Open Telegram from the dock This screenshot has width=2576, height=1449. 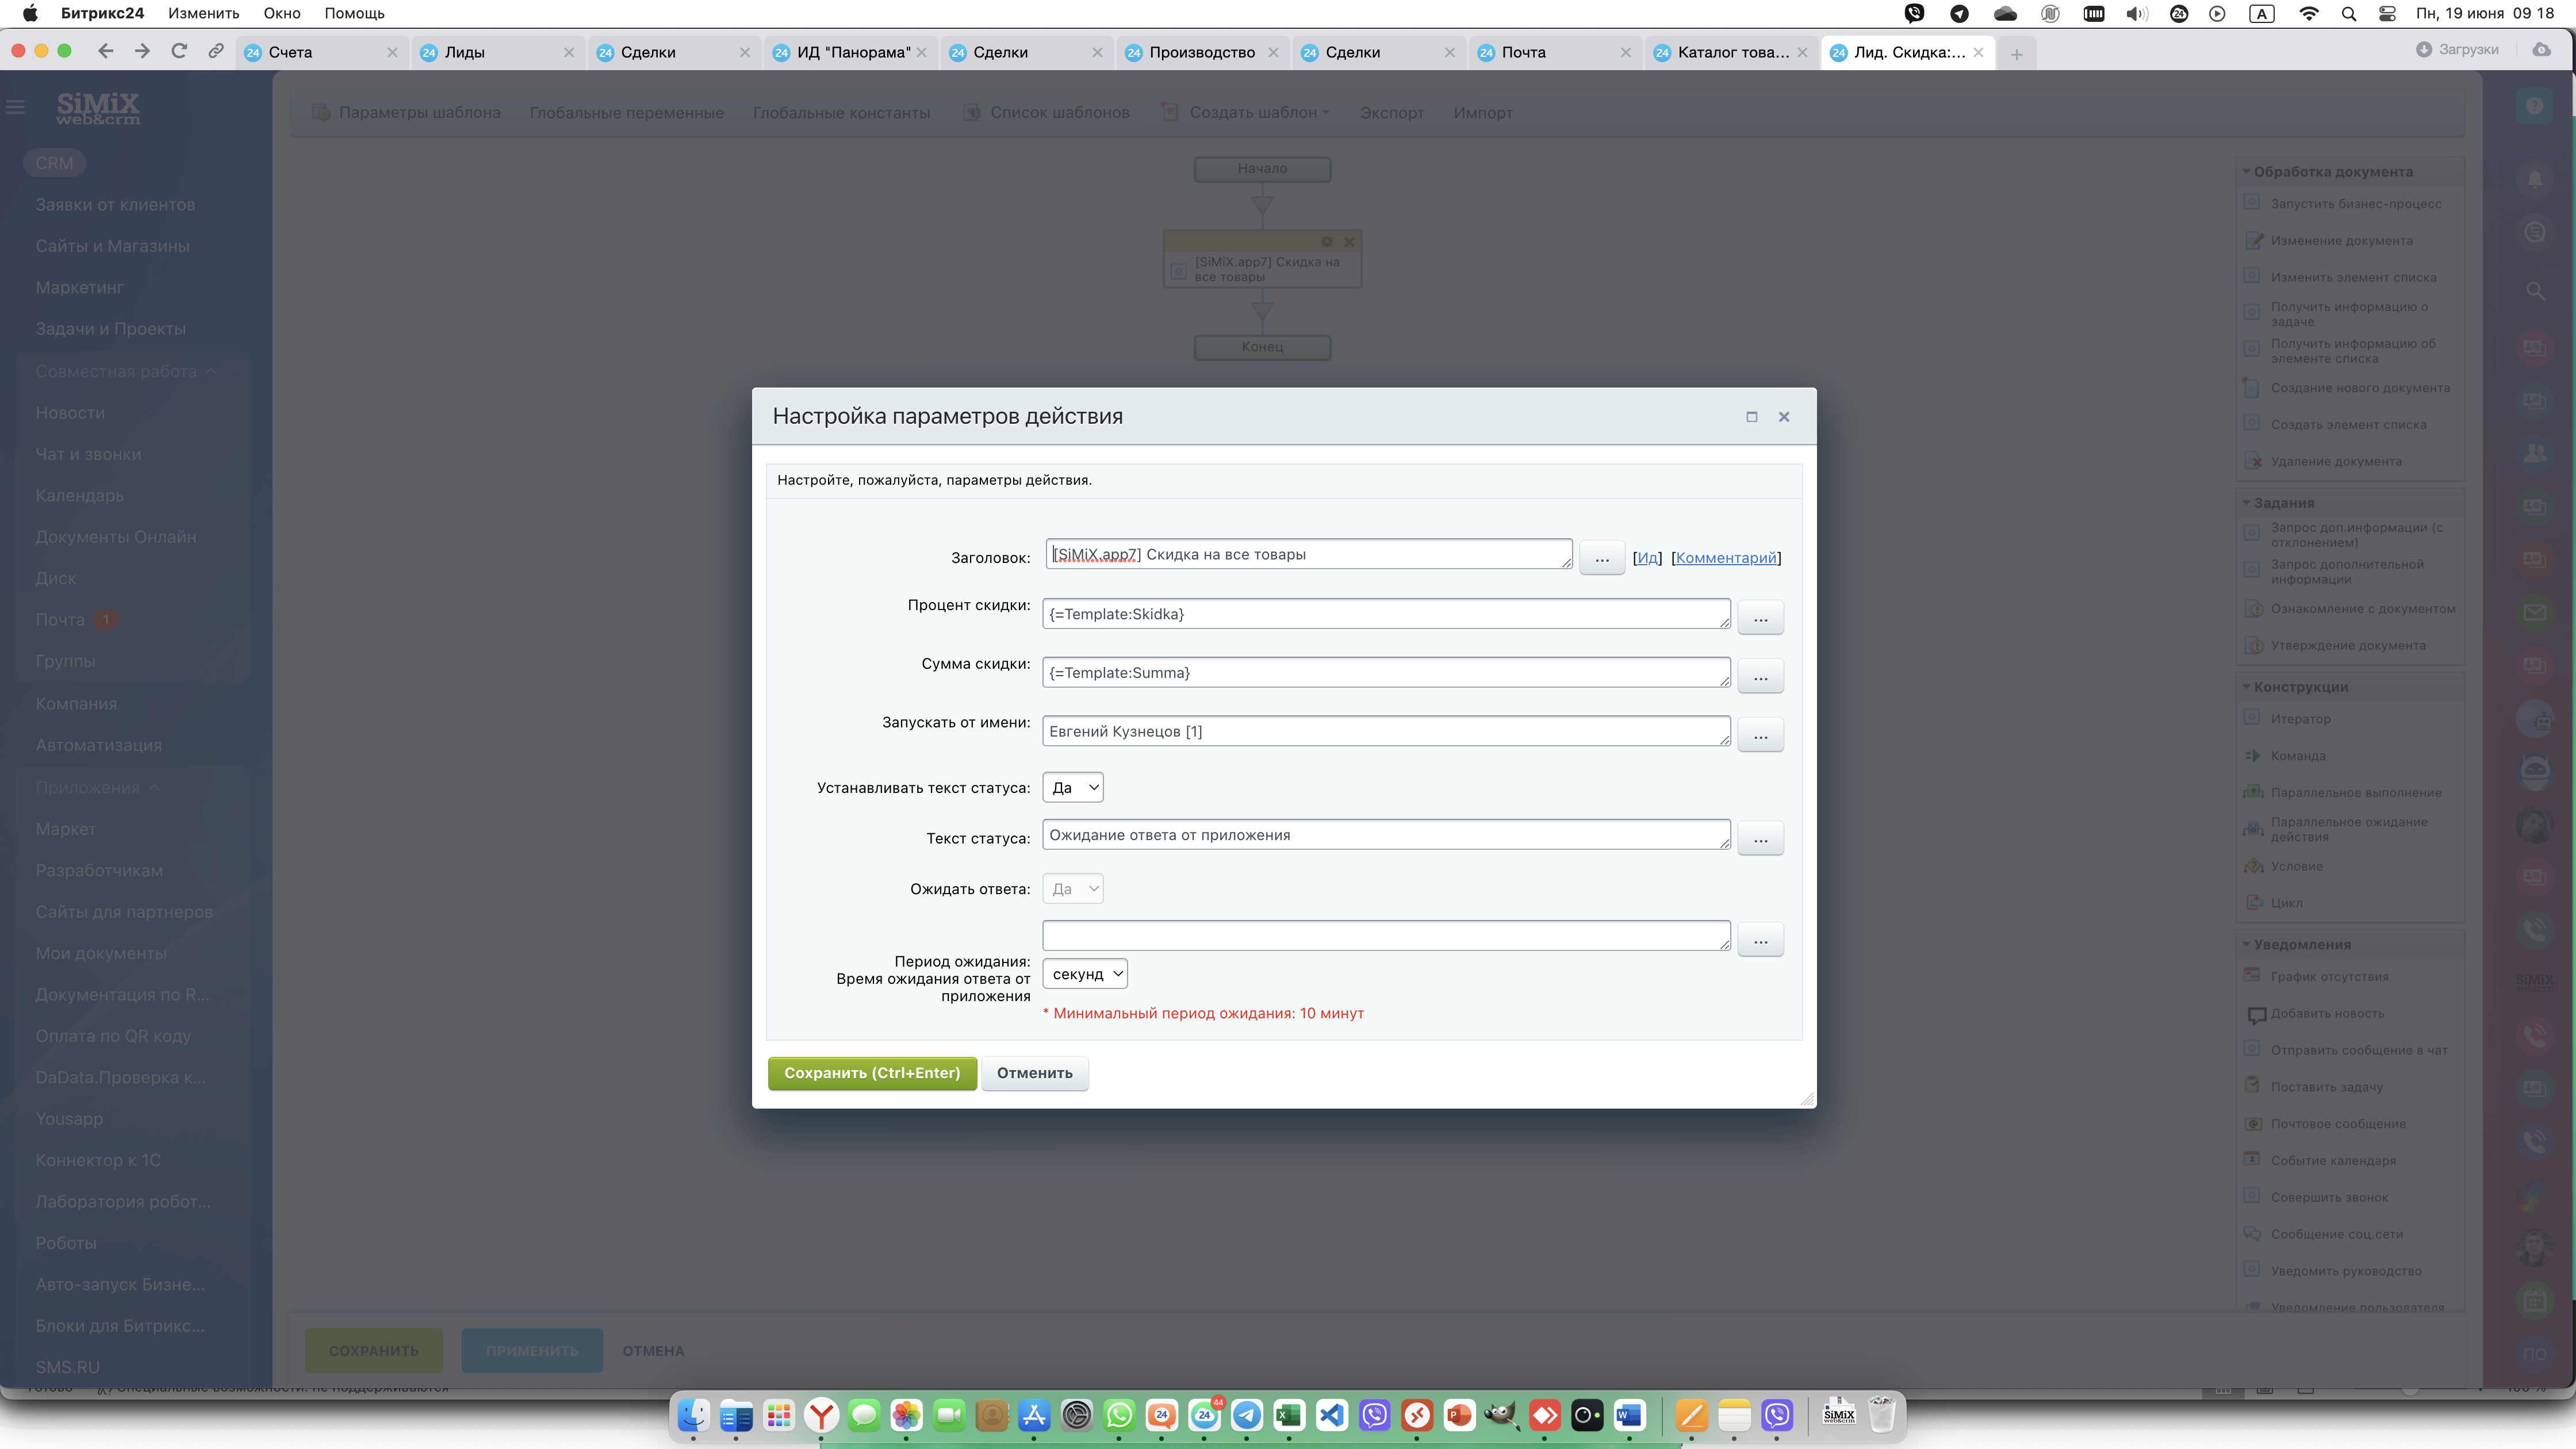(1246, 1415)
